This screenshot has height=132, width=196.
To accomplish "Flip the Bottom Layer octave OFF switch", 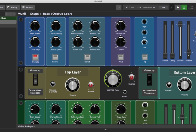I will tap(149, 80).
